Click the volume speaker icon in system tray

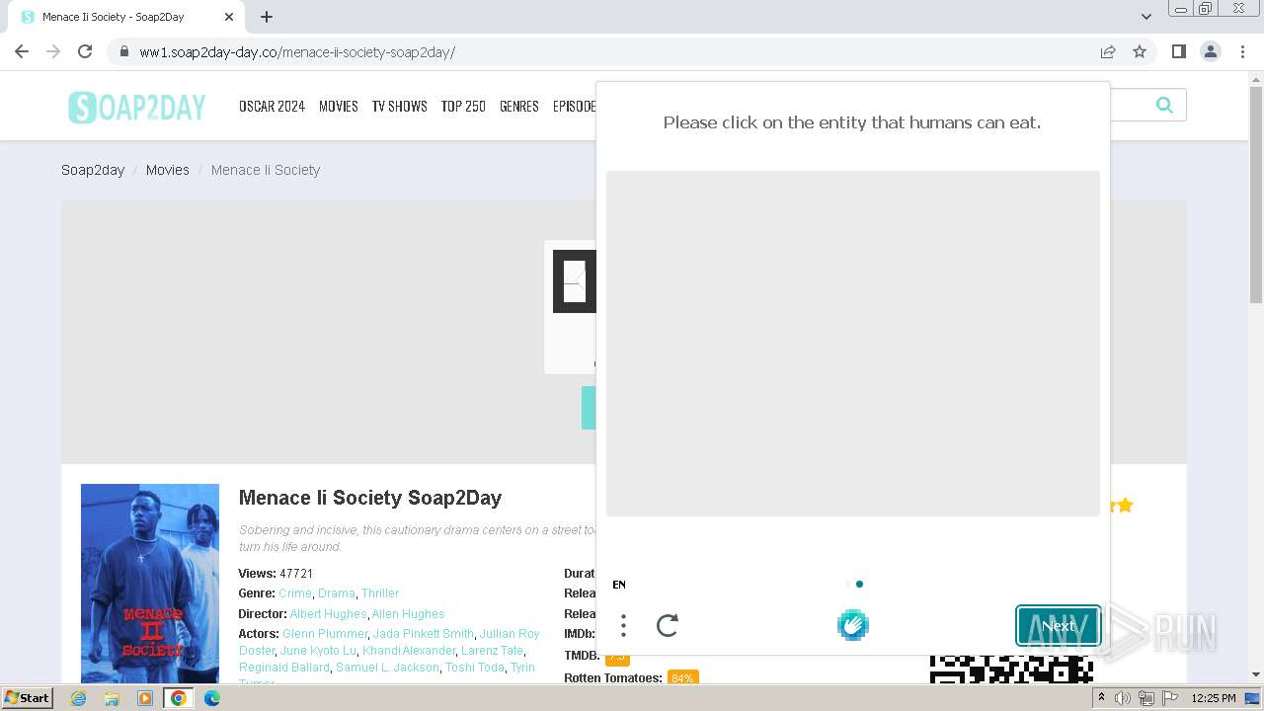[1123, 698]
